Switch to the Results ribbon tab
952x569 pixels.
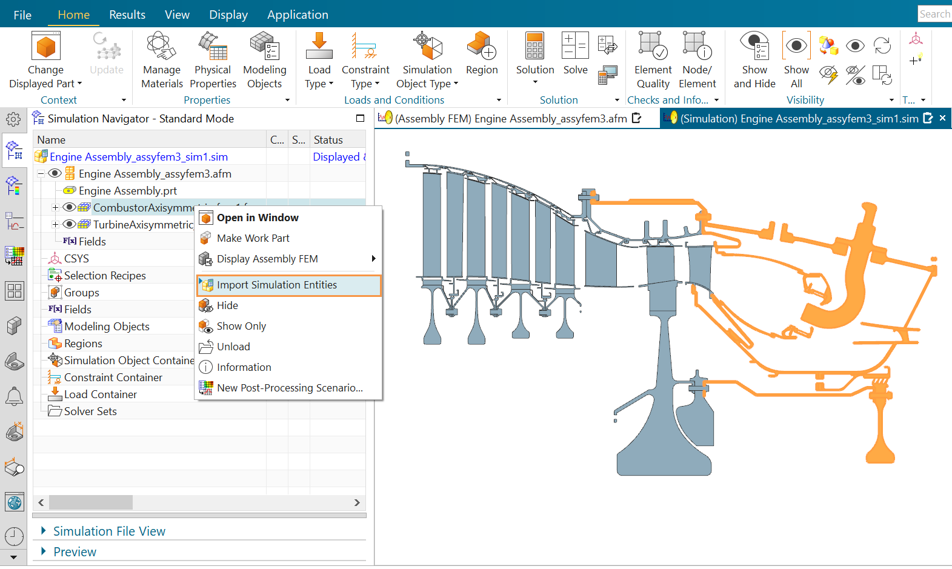click(127, 15)
